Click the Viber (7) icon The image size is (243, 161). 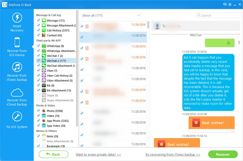tap(44, 70)
